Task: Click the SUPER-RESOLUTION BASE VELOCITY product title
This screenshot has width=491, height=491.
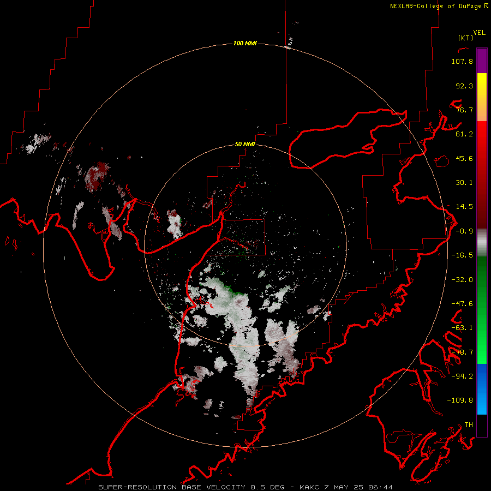Action: pos(172,487)
